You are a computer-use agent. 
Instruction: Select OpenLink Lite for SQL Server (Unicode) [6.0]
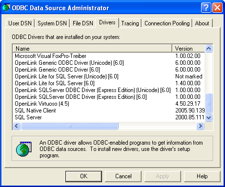tap(66, 76)
